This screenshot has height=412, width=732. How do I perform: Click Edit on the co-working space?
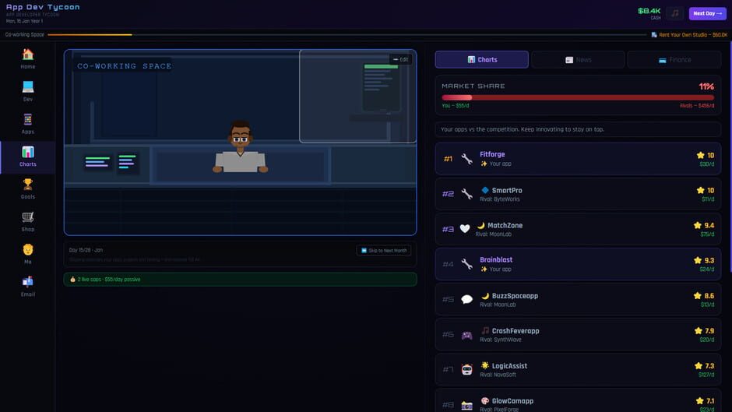tap(400, 59)
